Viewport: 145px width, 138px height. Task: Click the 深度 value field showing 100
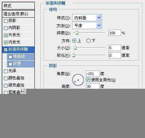115,33
